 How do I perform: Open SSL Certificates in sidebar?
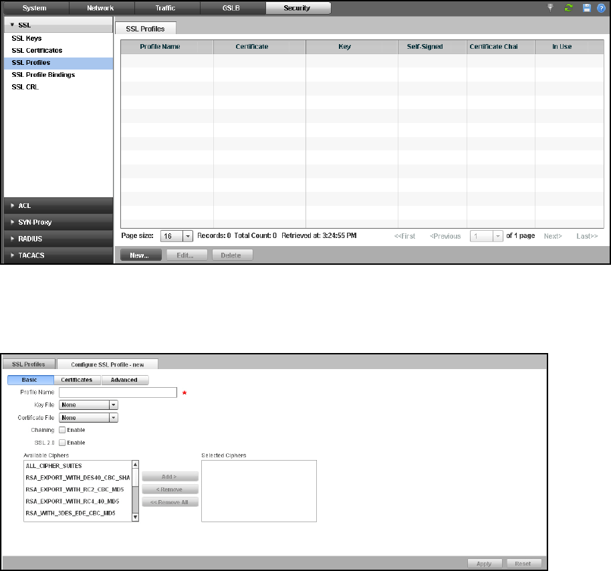pos(58,50)
